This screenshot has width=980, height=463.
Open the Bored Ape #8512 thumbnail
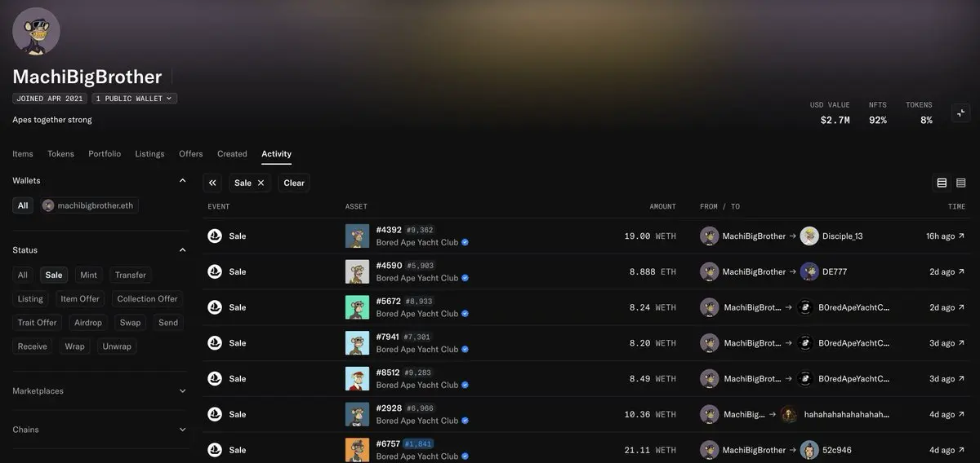357,379
